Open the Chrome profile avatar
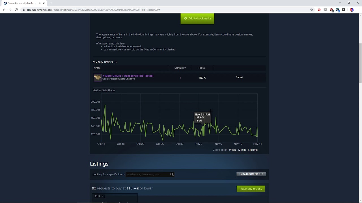Viewport: 362px width, 203px height. (352, 10)
